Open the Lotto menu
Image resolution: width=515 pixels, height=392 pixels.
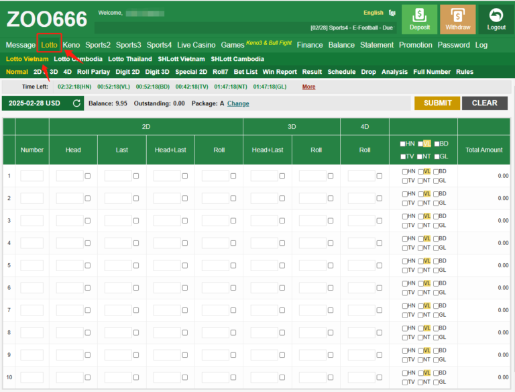49,45
